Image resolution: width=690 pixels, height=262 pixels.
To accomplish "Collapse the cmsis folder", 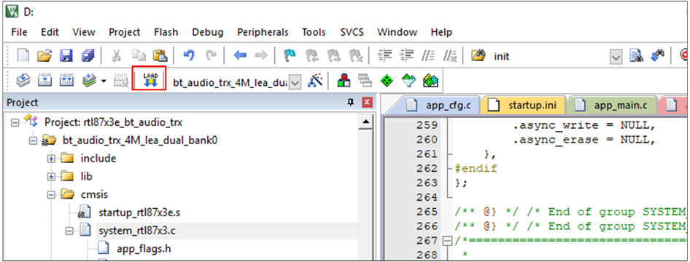I will click(52, 195).
